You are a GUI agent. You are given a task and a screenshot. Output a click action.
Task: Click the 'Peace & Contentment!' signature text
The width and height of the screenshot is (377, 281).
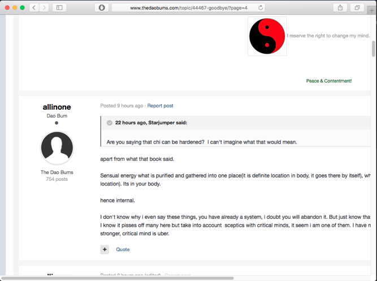click(329, 81)
